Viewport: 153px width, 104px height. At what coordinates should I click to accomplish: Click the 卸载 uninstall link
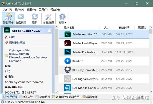(x=12, y=37)
